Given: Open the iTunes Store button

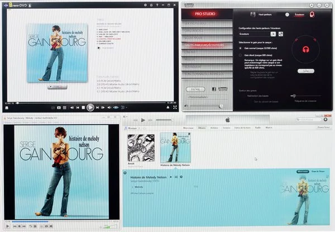Looking at the screenshot, I should (x=323, y=127).
